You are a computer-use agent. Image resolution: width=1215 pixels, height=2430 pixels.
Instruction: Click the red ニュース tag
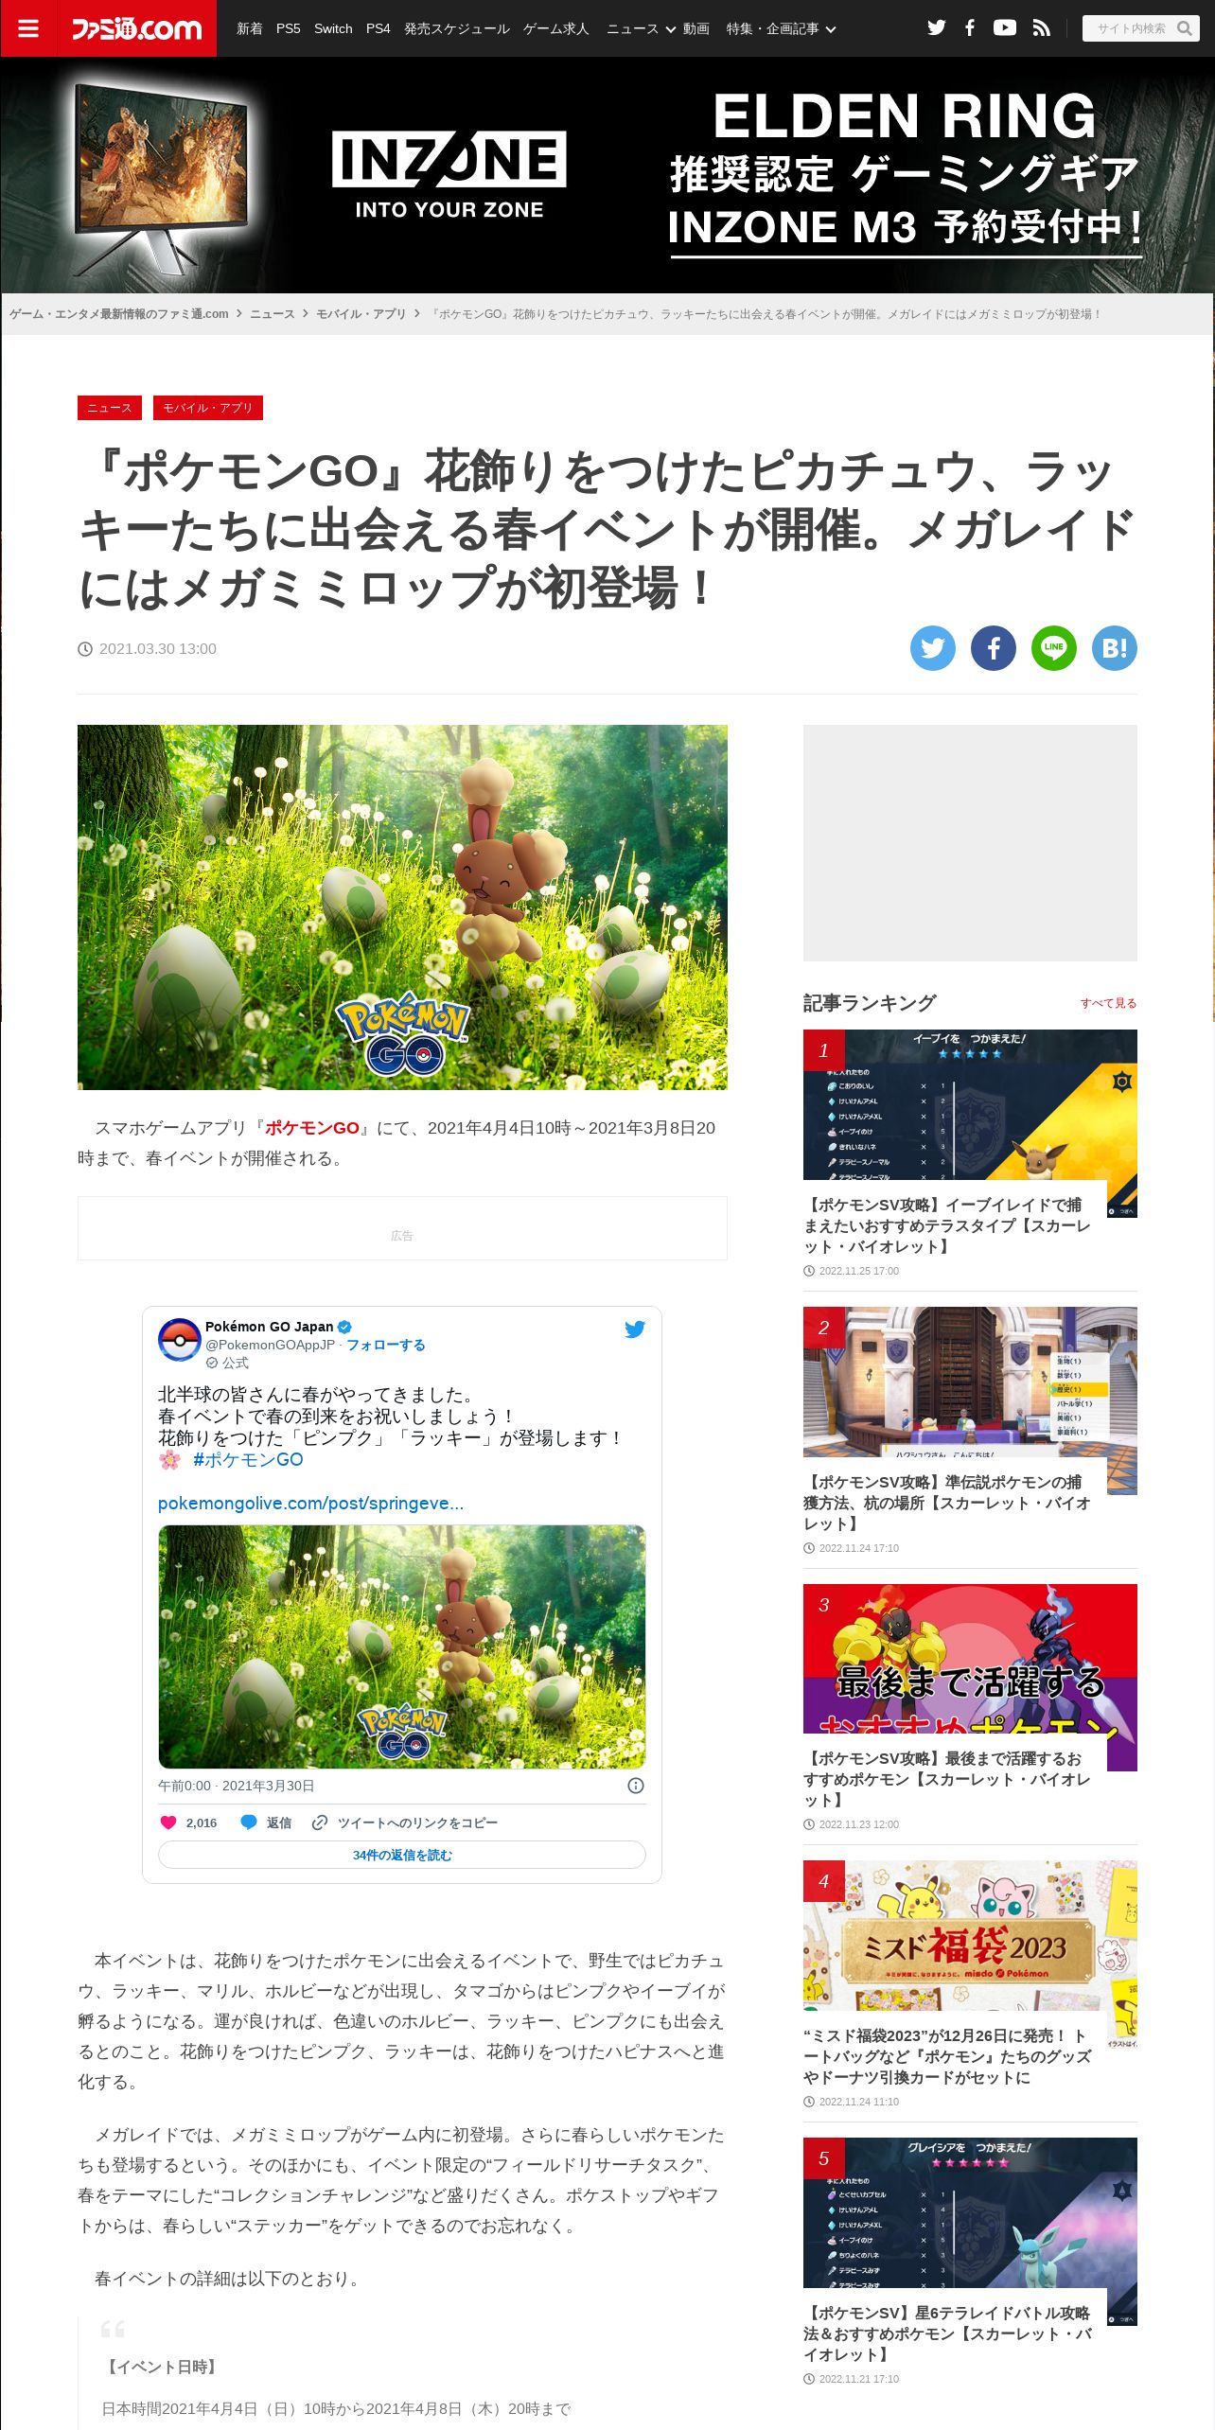pyautogui.click(x=110, y=408)
